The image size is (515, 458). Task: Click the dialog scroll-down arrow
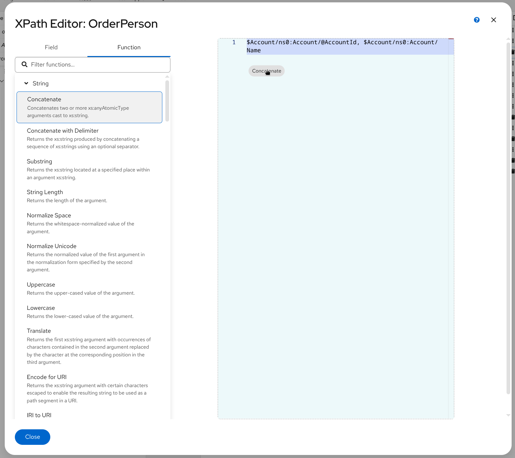(x=508, y=415)
